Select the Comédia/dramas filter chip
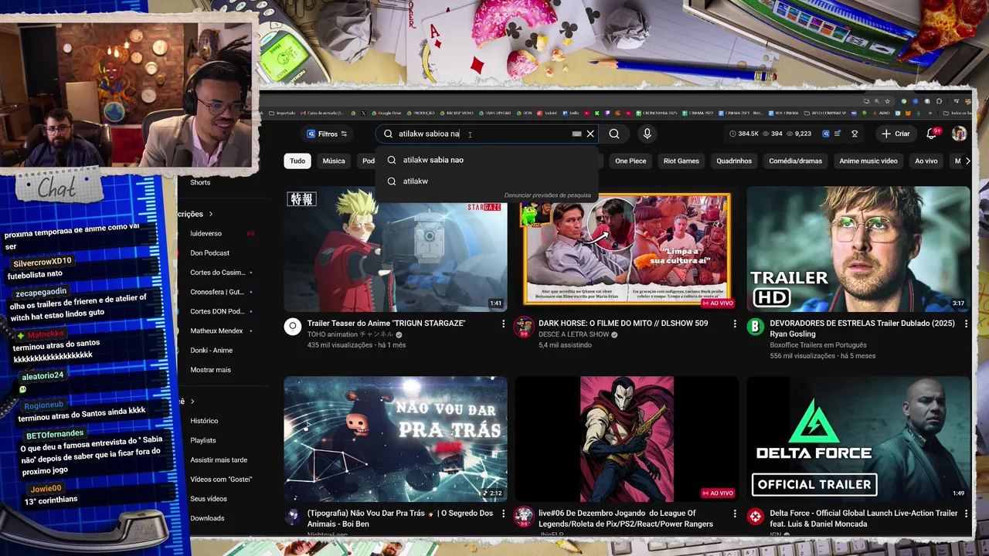989x556 pixels. click(796, 161)
